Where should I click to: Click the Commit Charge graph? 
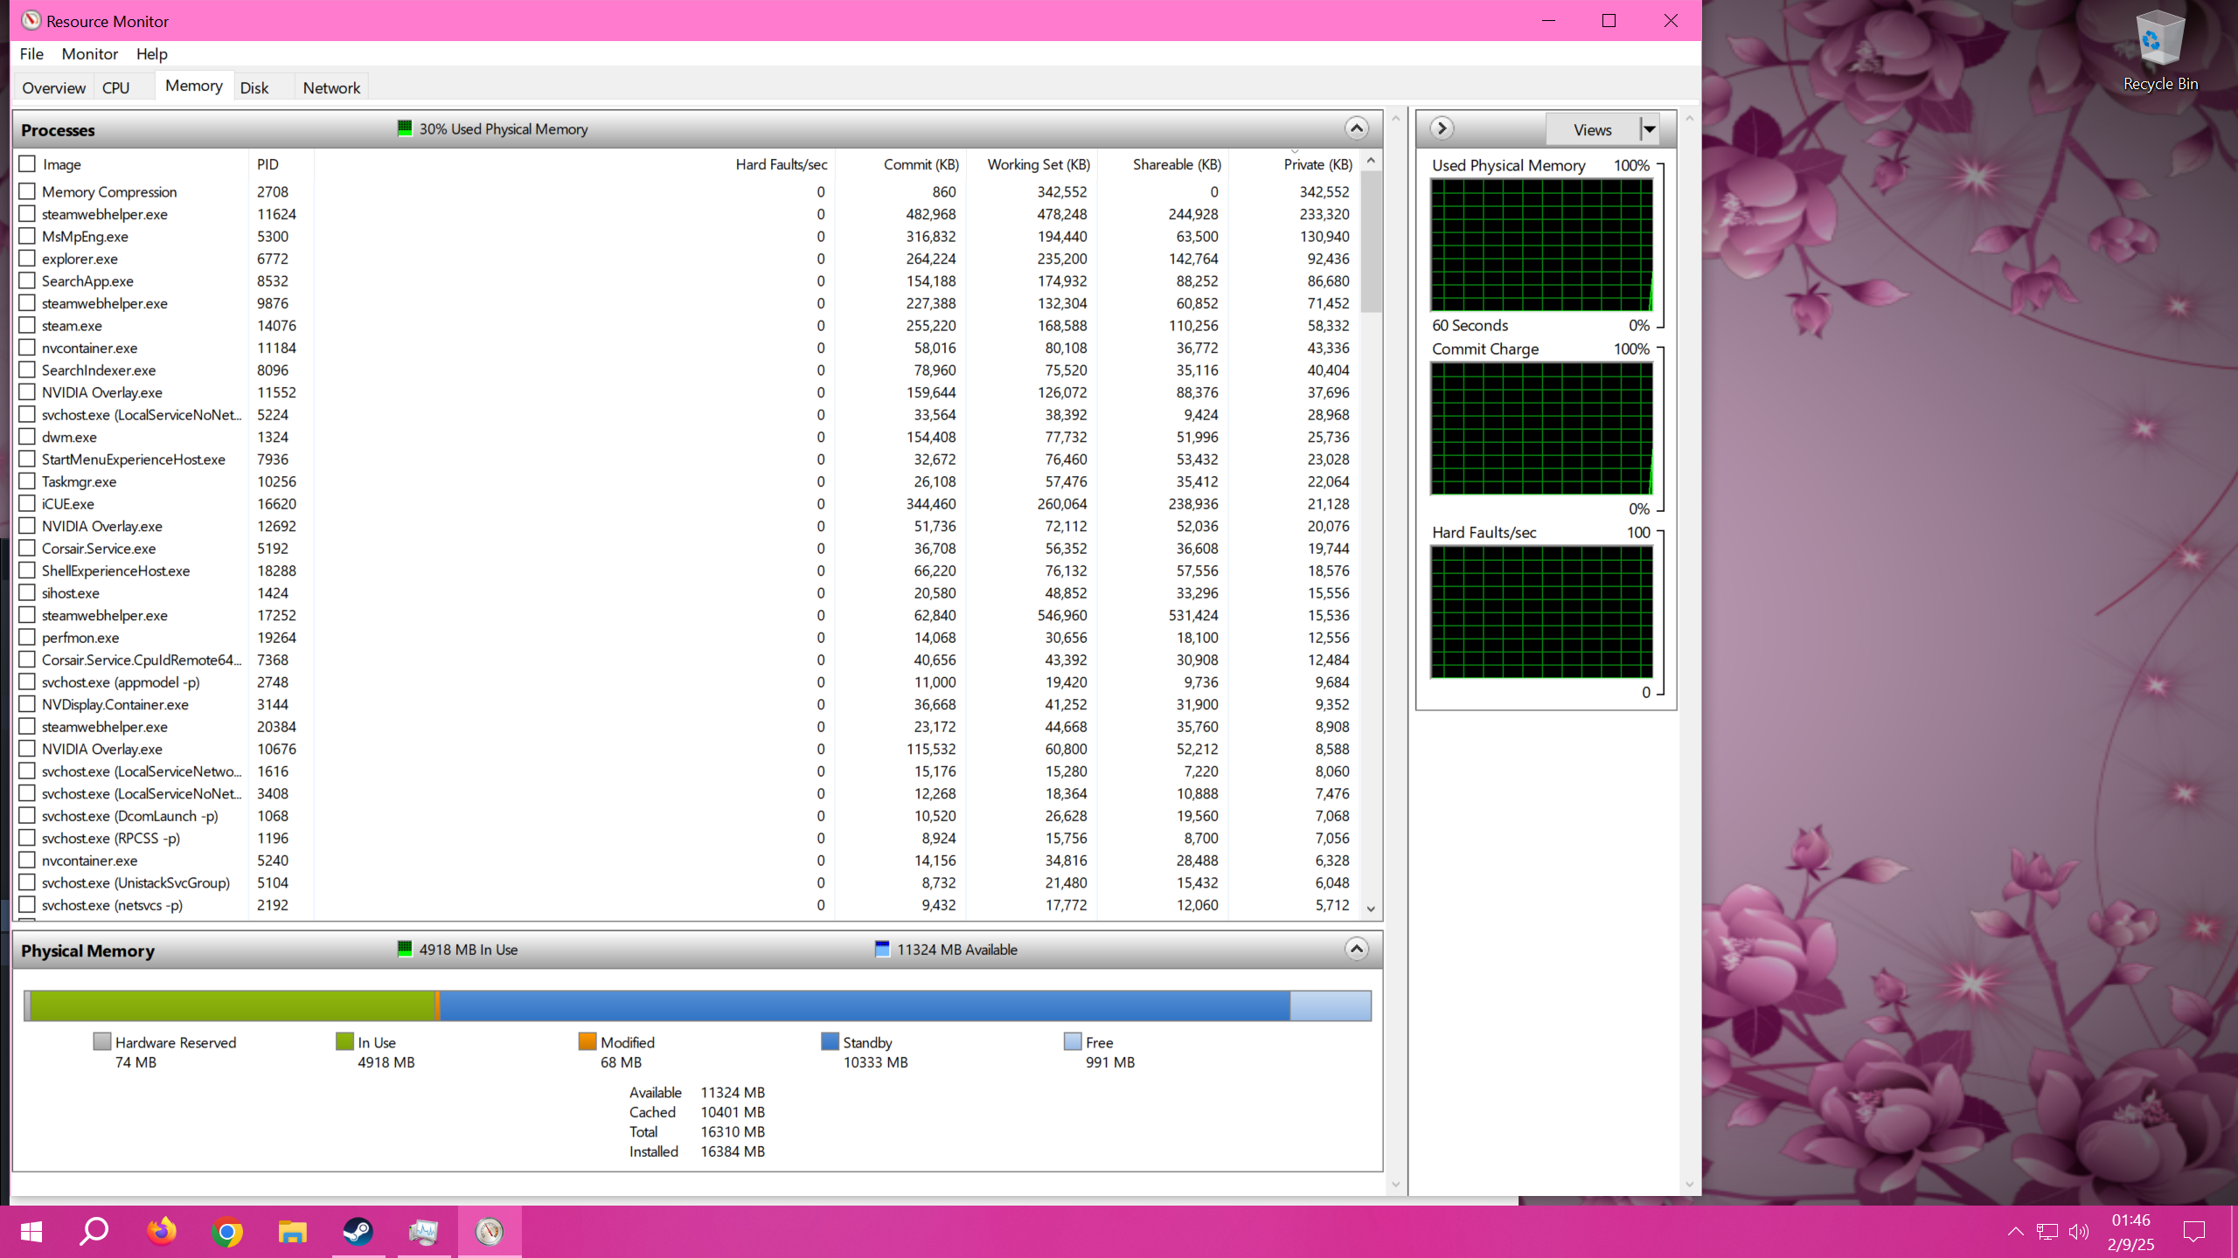pos(1541,428)
